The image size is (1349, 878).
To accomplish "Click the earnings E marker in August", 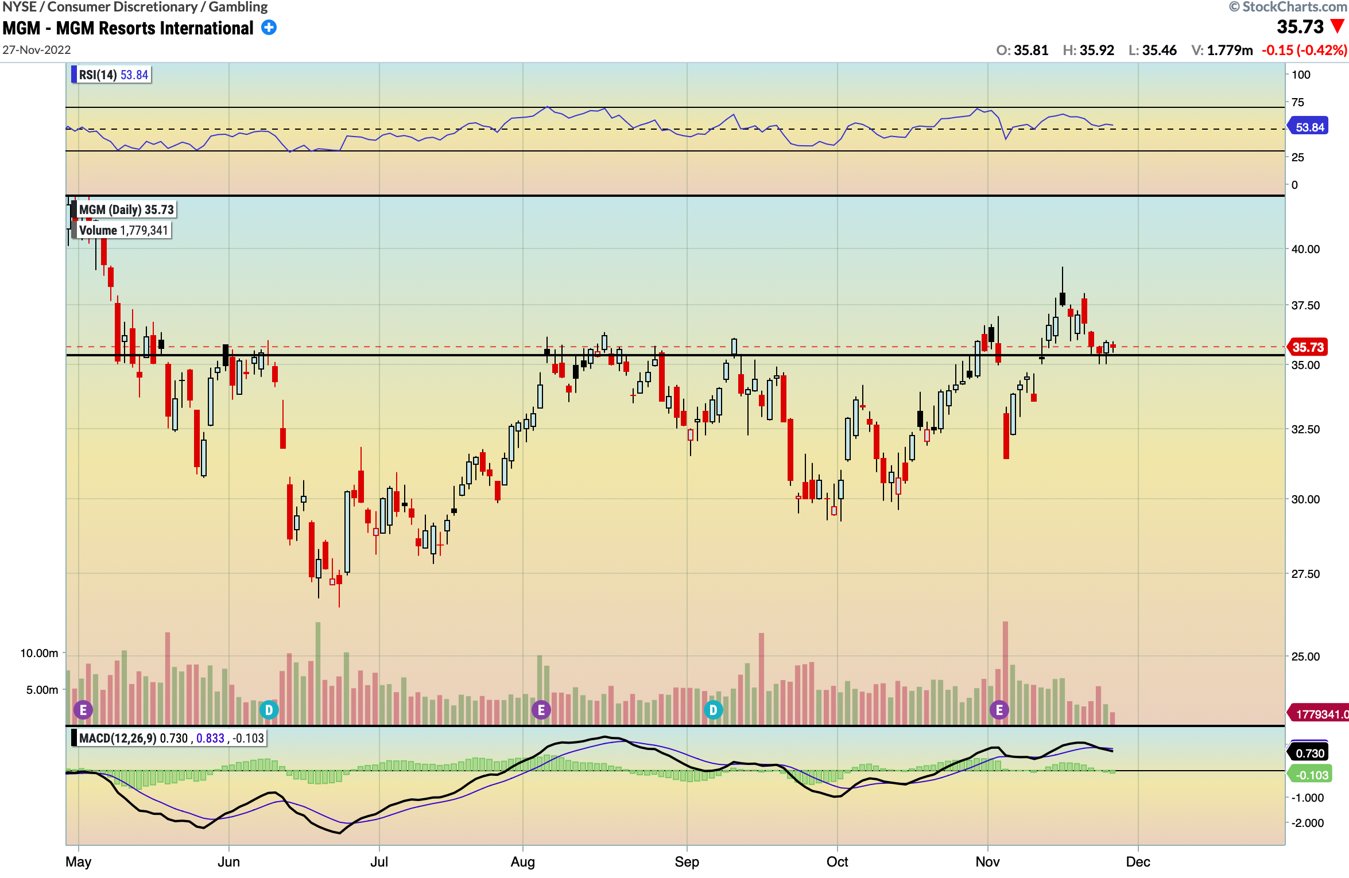I will tap(541, 710).
